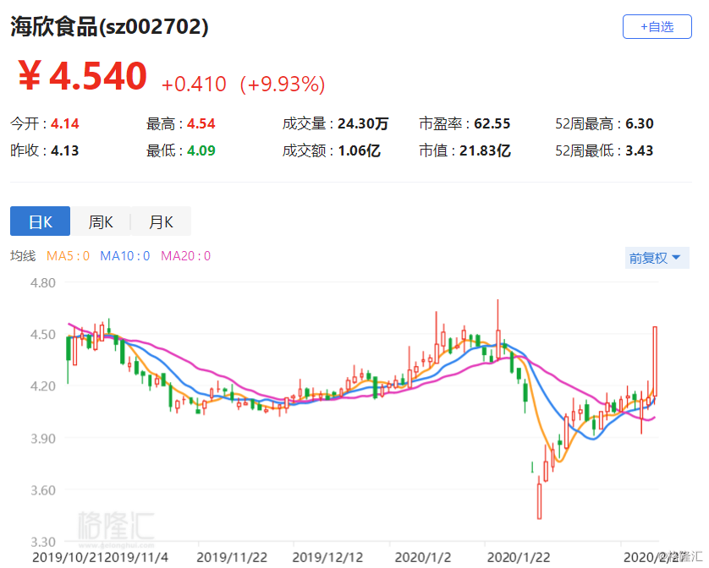Click the 今开 value 4.14
The width and height of the screenshot is (709, 568).
coord(64,123)
